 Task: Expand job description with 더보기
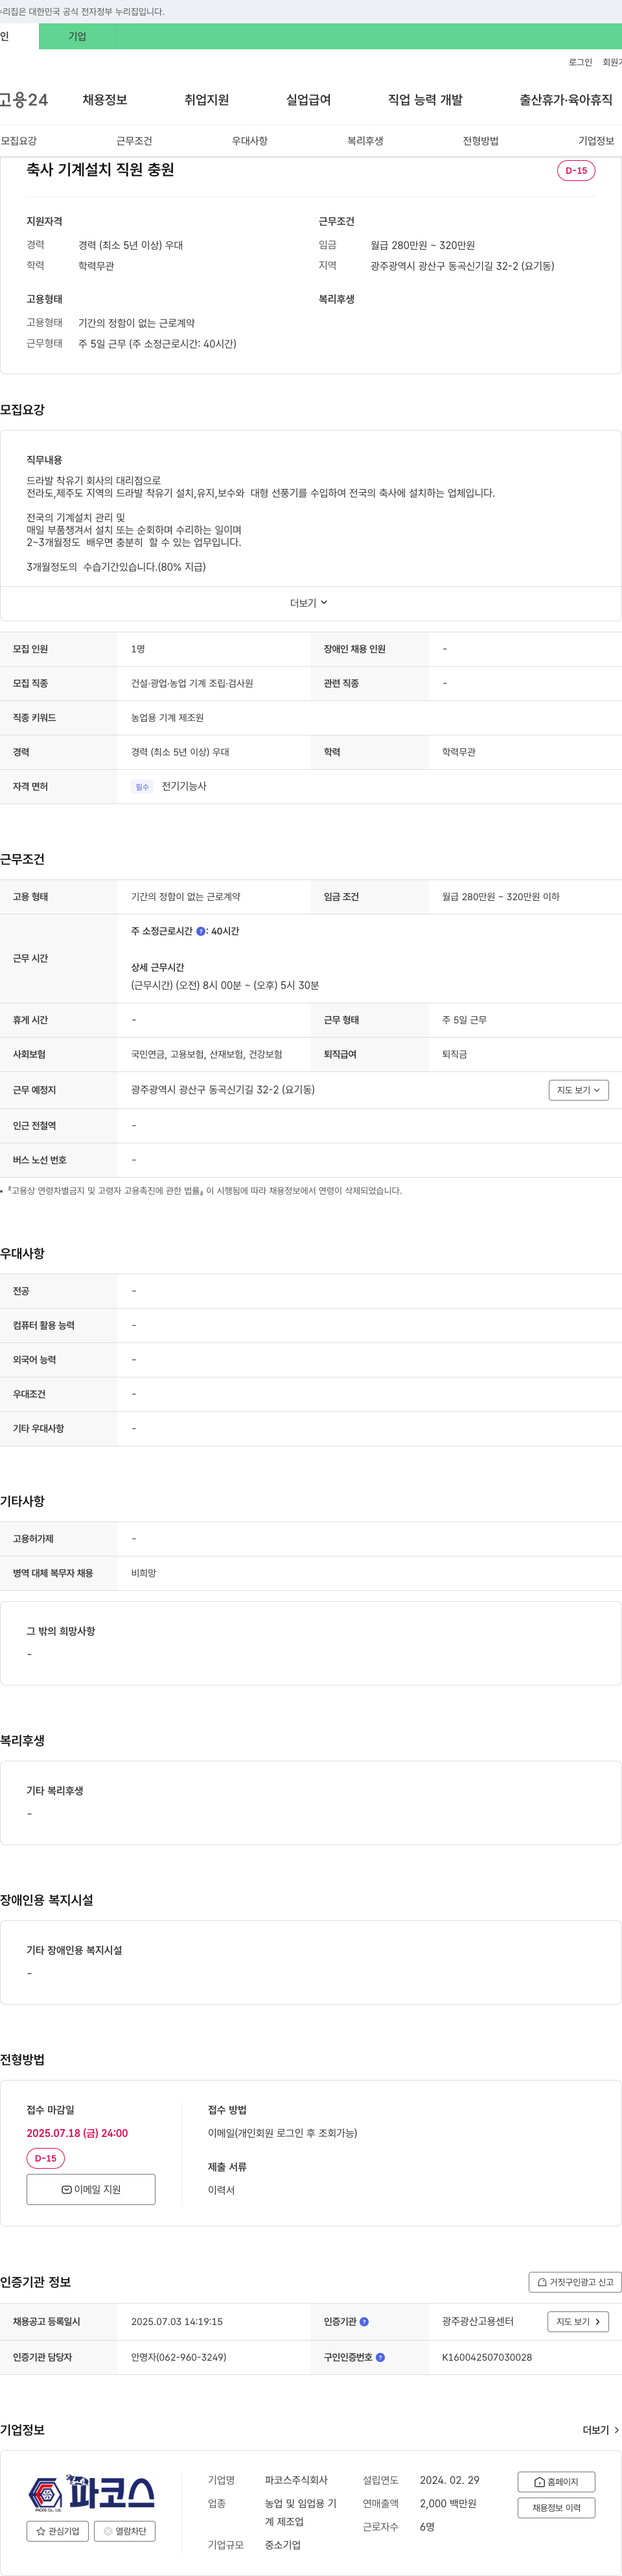(x=308, y=603)
